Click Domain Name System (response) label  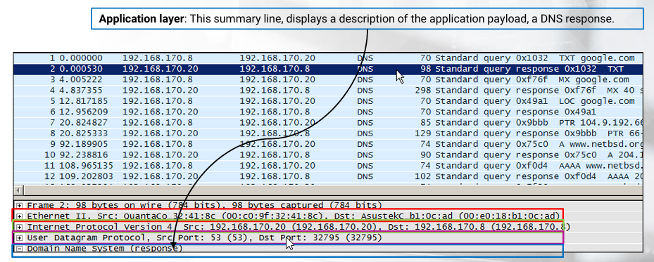(x=105, y=248)
